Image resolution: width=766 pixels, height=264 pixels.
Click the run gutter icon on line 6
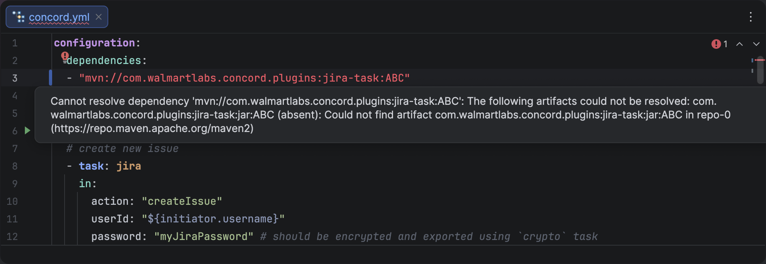point(27,130)
